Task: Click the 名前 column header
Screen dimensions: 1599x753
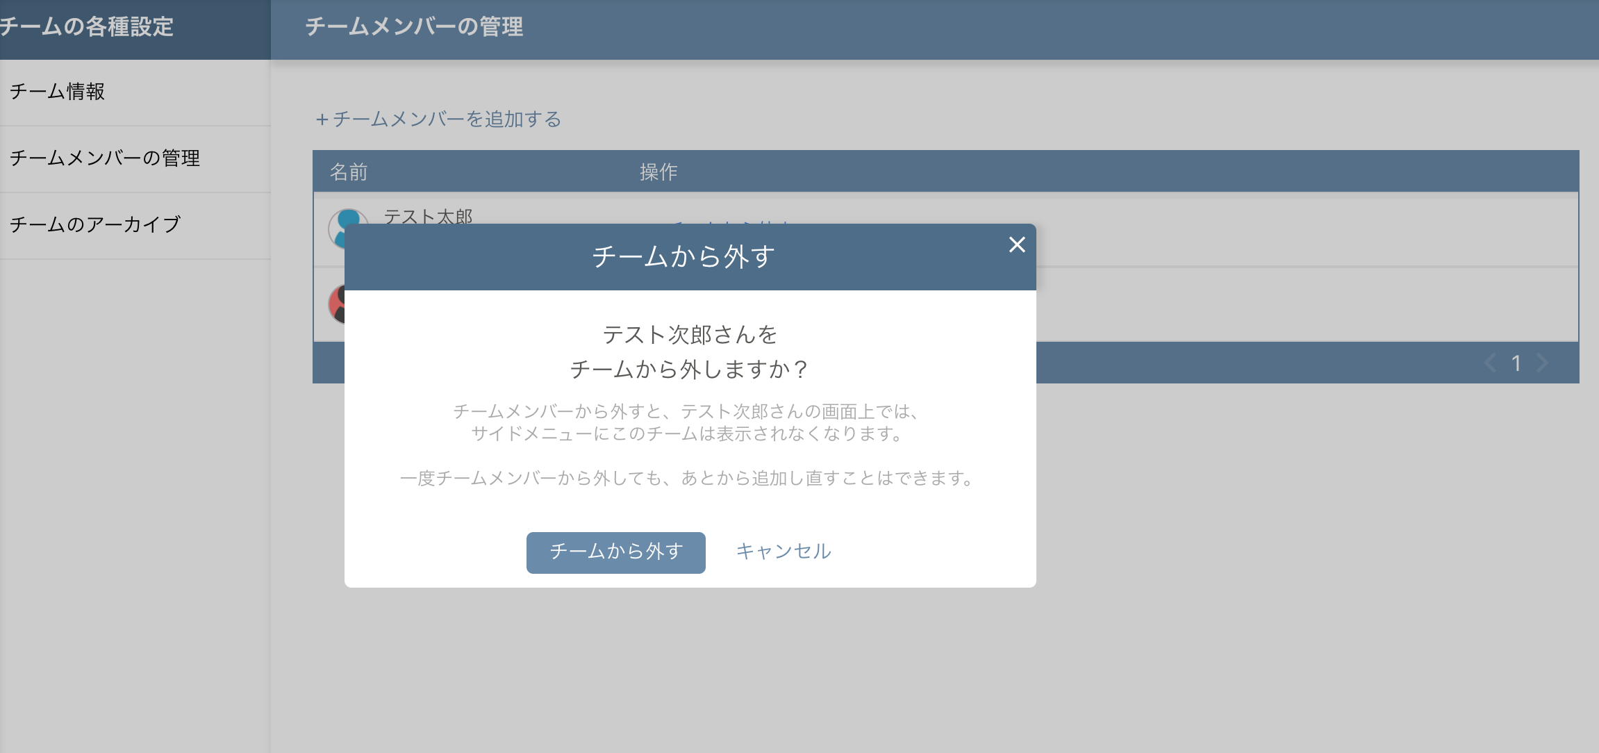Action: click(x=349, y=172)
